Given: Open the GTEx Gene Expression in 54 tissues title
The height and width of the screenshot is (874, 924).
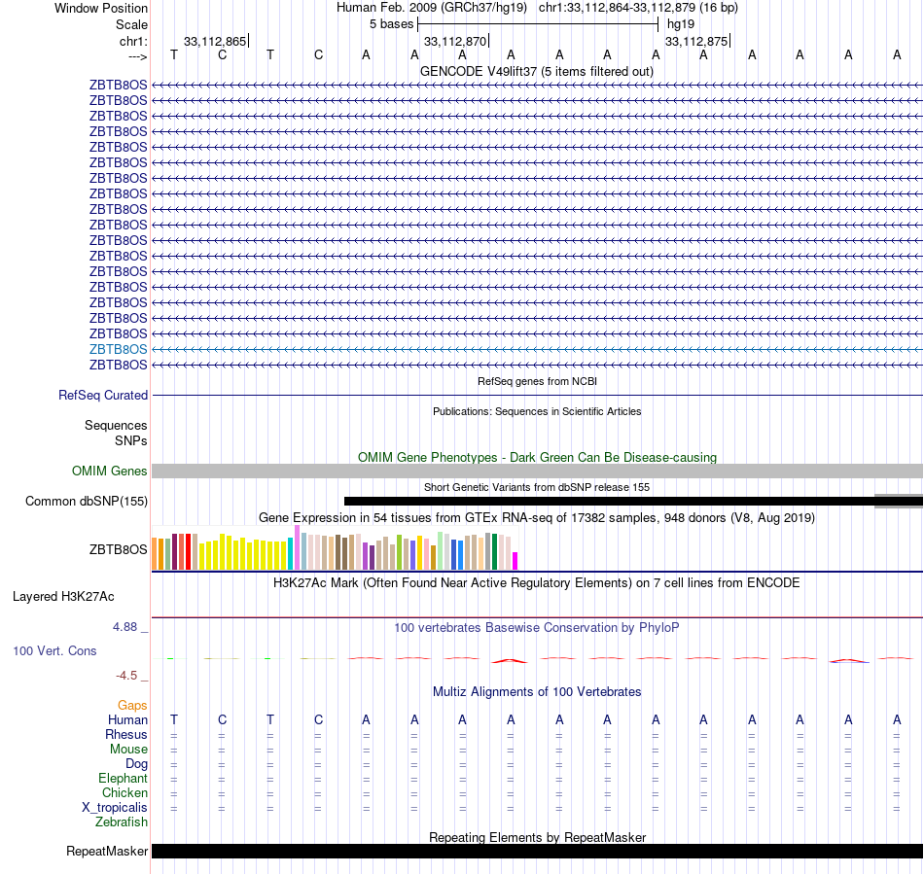Looking at the screenshot, I should 537,517.
